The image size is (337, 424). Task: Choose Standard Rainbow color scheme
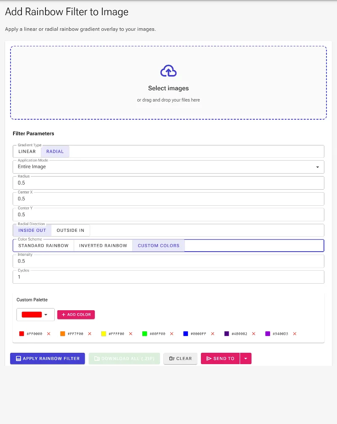(43, 246)
